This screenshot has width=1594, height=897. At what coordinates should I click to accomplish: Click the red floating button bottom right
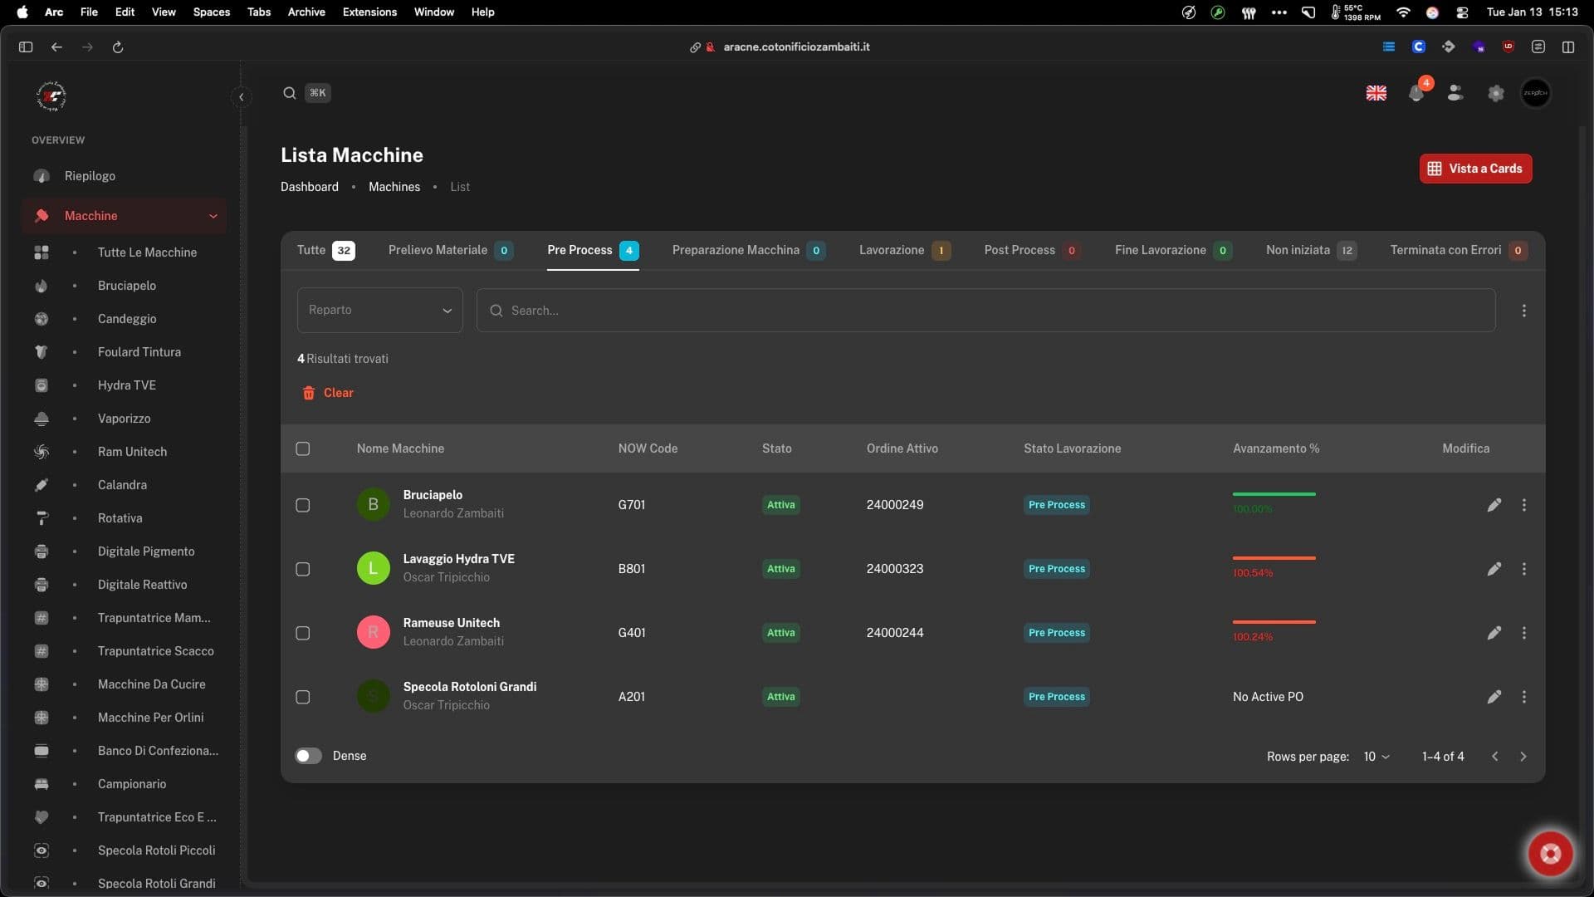(x=1550, y=853)
